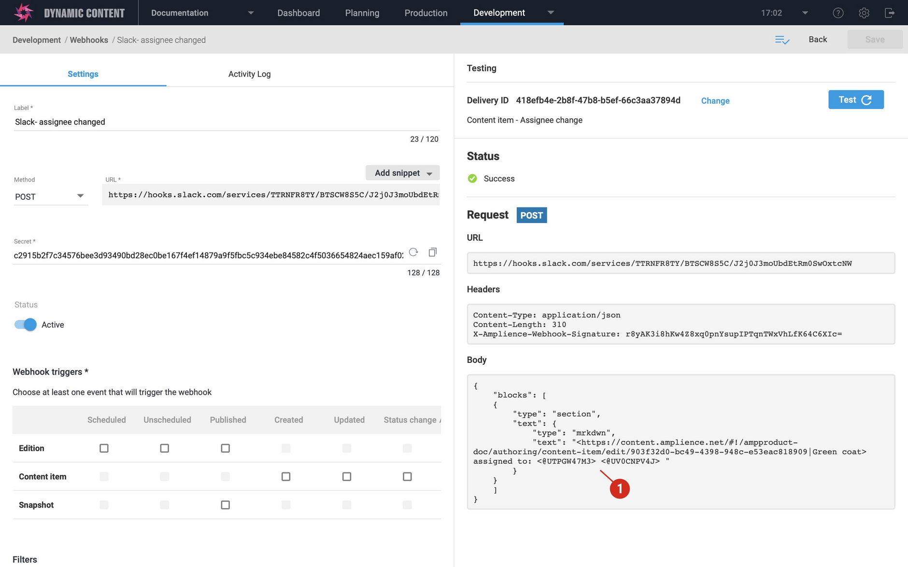Click the save status checklist icon
Viewport: 908px width, 567px height.
[x=782, y=40]
